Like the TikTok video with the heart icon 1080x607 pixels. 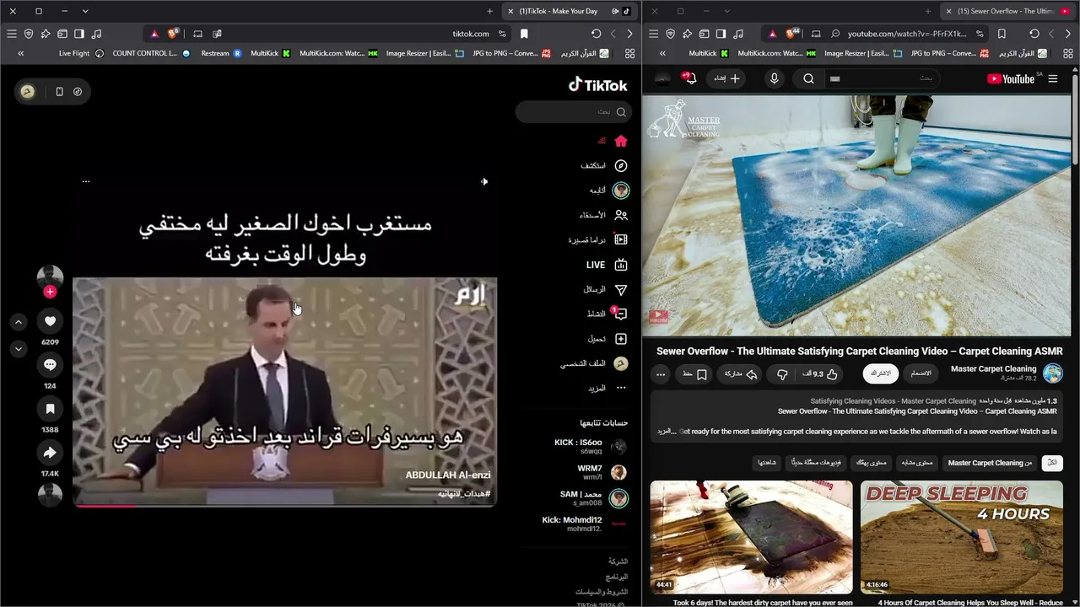click(x=50, y=321)
